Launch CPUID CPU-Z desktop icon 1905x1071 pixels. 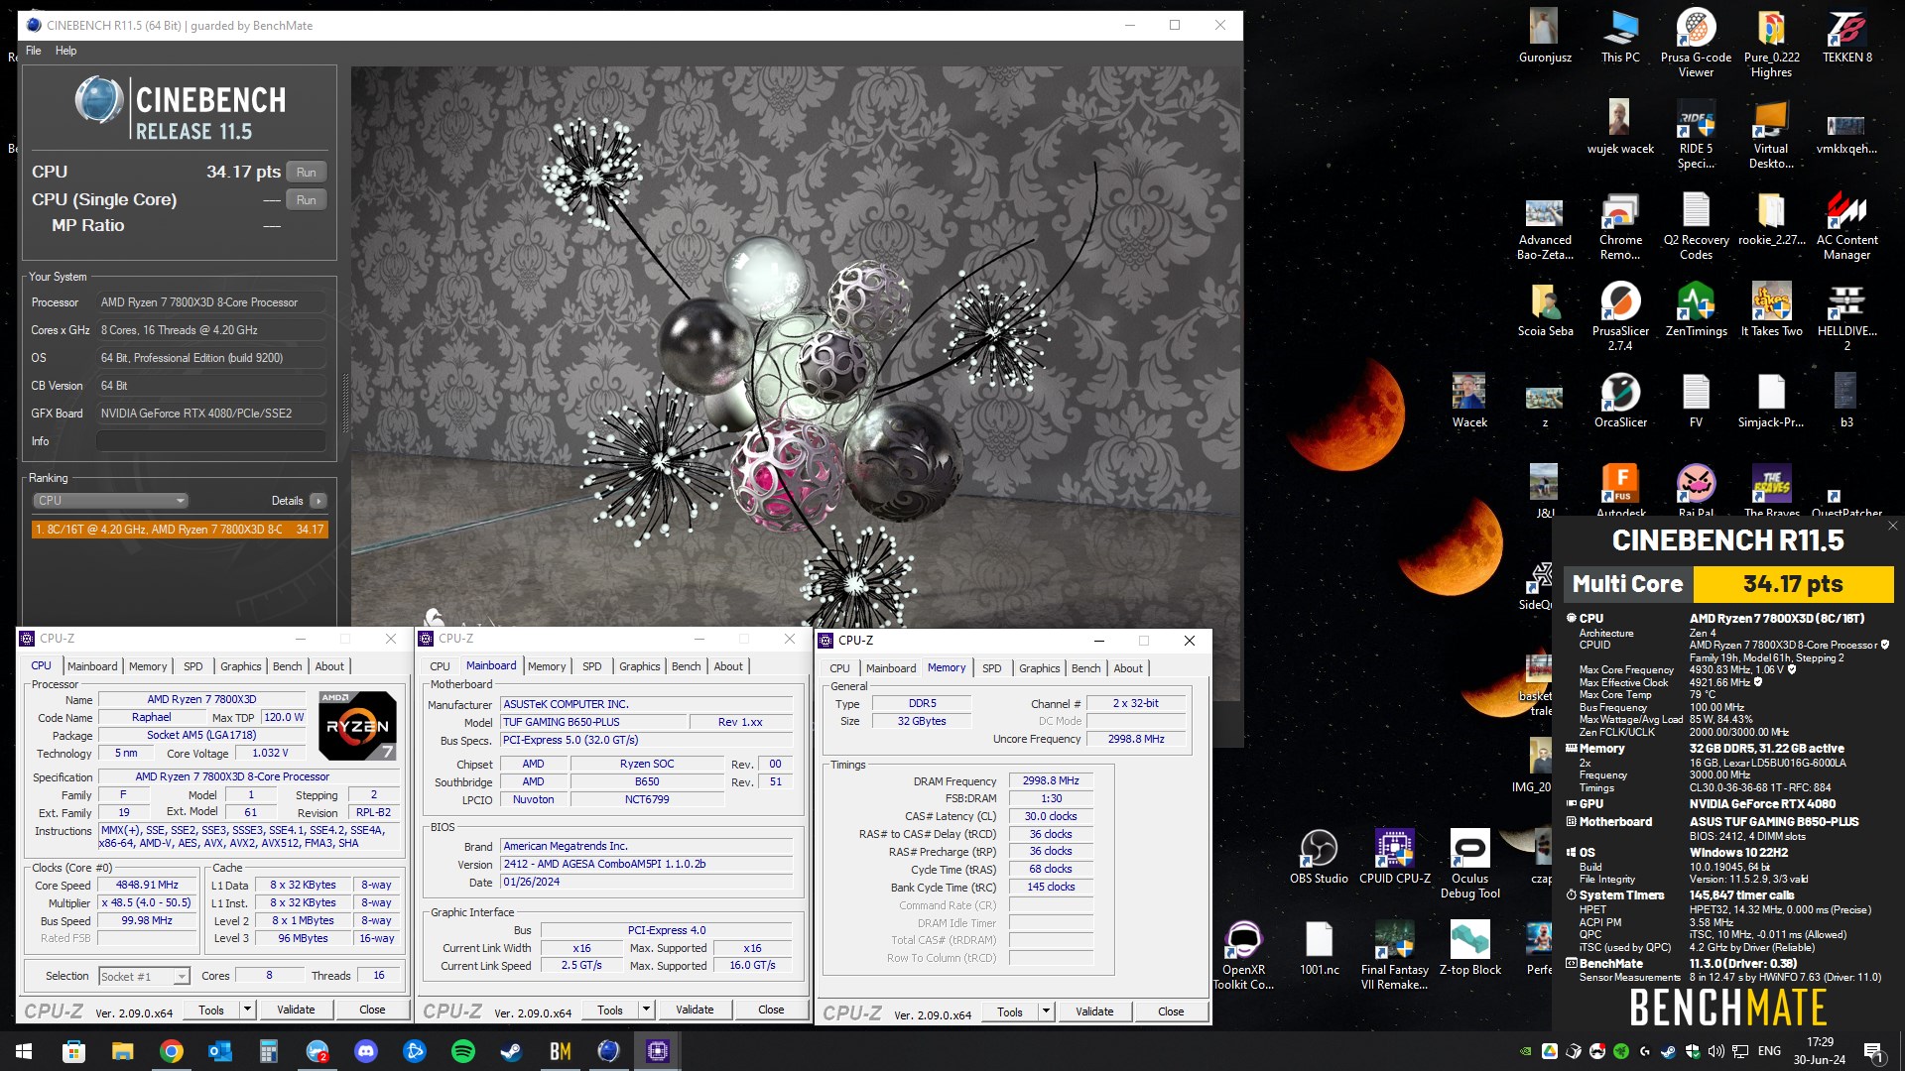[x=1394, y=857]
